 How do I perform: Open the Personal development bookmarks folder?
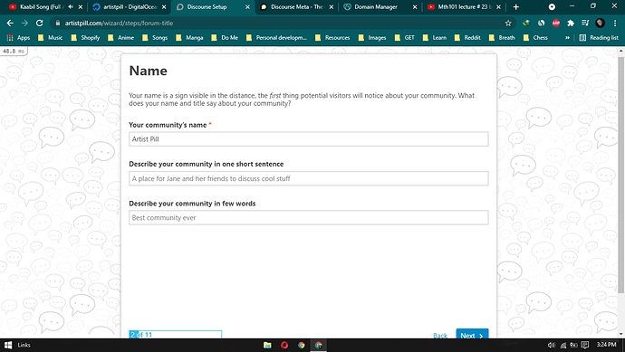click(x=276, y=37)
